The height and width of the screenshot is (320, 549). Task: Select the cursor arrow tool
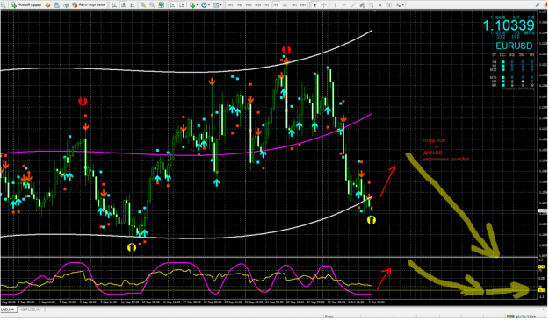point(314,5)
